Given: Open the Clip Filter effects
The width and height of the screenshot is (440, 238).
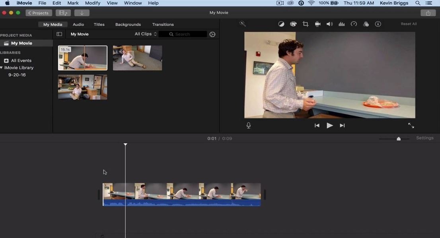Looking at the screenshot, I should tap(366, 24).
